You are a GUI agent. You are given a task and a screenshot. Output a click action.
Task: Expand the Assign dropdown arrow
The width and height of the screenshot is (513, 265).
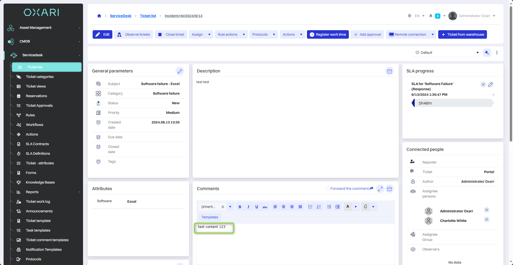click(209, 35)
